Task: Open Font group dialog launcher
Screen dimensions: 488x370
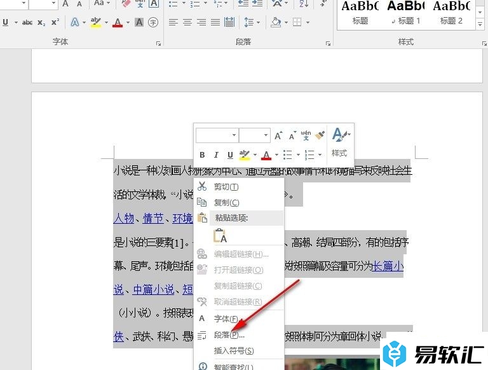Action: (x=158, y=44)
